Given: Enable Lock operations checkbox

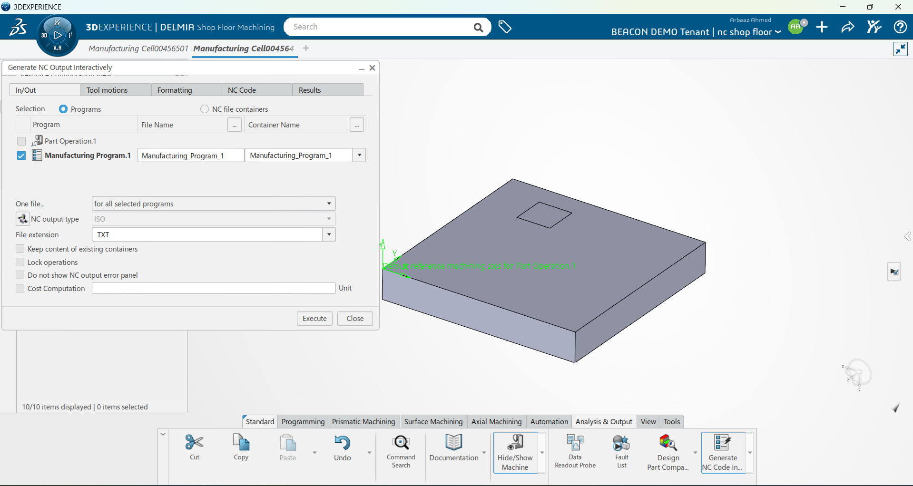Looking at the screenshot, I should point(20,262).
